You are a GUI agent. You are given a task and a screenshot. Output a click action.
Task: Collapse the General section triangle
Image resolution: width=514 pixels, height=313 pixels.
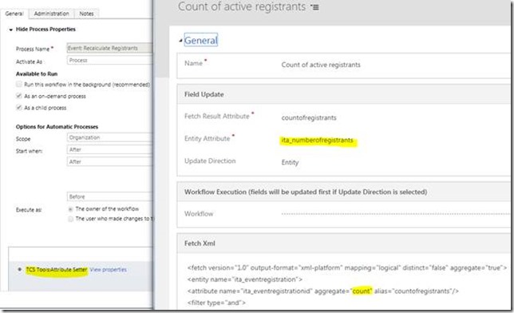(180, 41)
